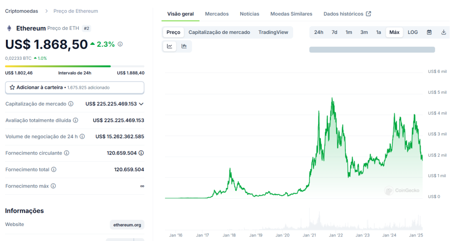Click the info icon beside the 2.3% change
464x241 pixels.
[x=120, y=44]
